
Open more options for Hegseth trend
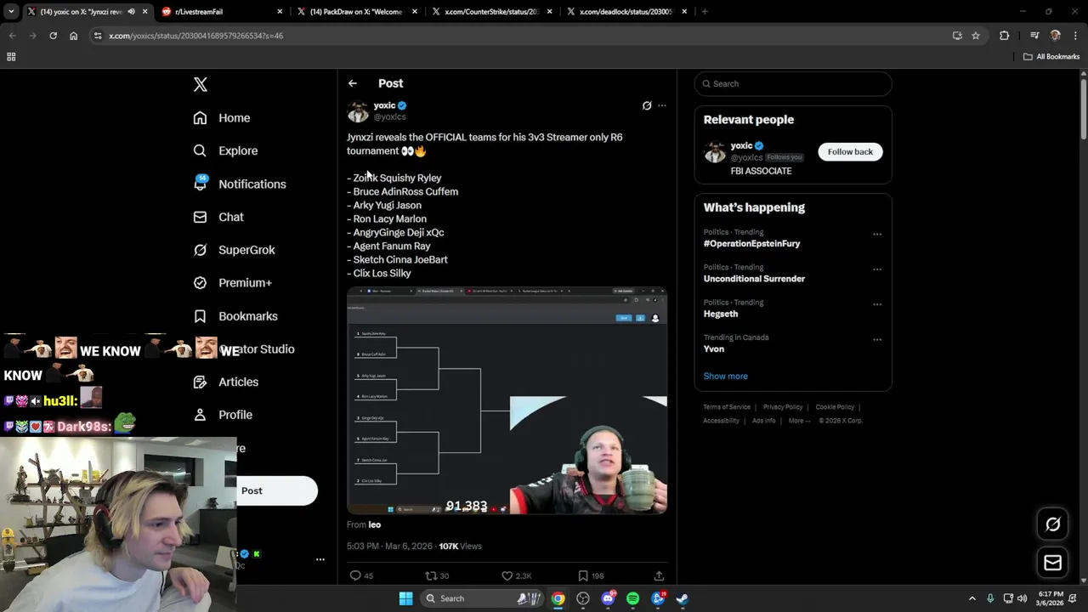pyautogui.click(x=877, y=304)
